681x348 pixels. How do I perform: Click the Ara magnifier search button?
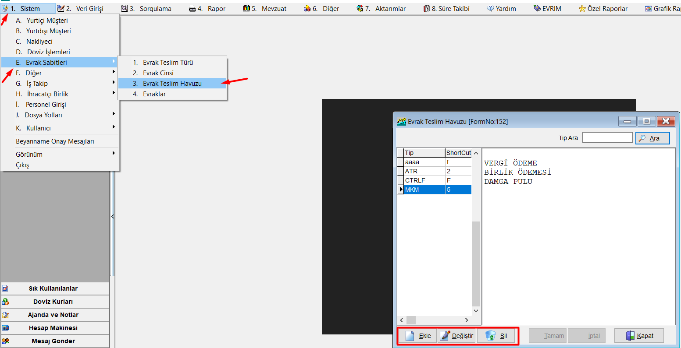[652, 138]
